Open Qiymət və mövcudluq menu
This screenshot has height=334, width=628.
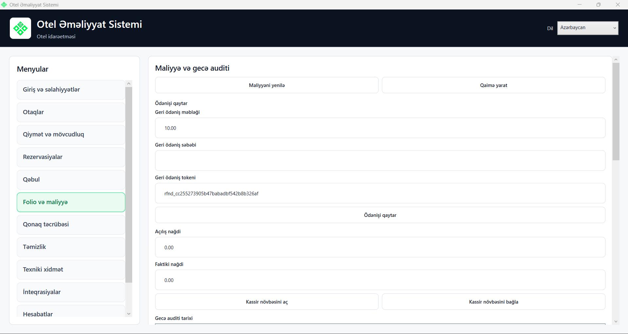coord(71,134)
